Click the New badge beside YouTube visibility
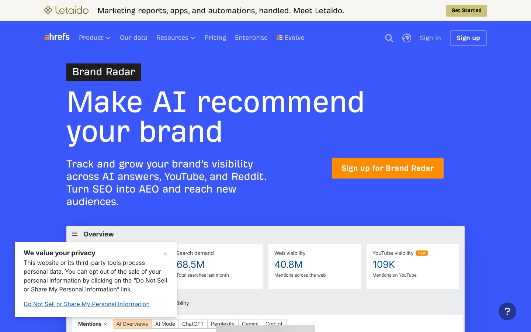The width and height of the screenshot is (531, 332). click(422, 253)
